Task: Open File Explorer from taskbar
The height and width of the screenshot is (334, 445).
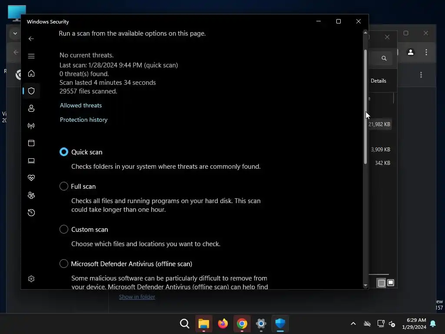Action: click(x=204, y=324)
